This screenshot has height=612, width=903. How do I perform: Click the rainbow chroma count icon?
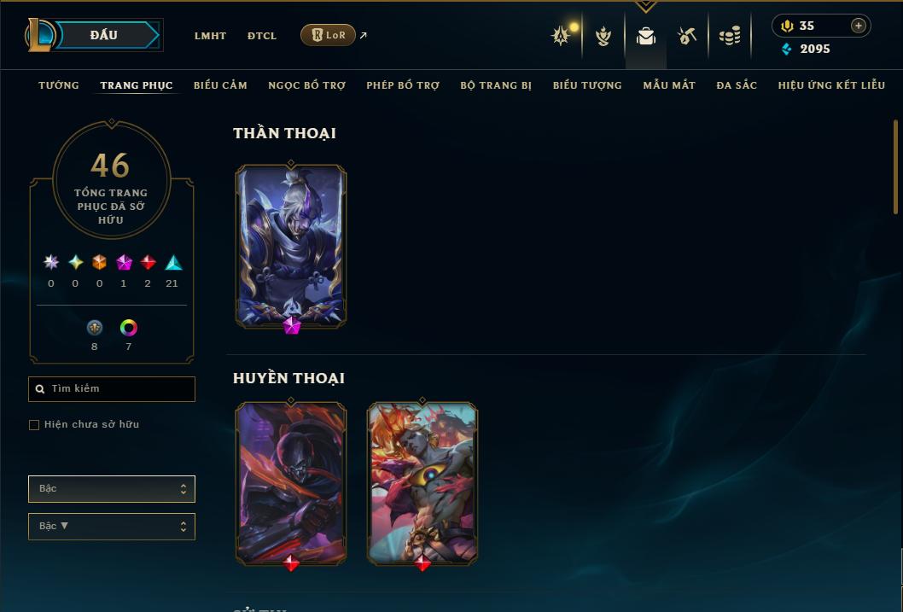(128, 328)
